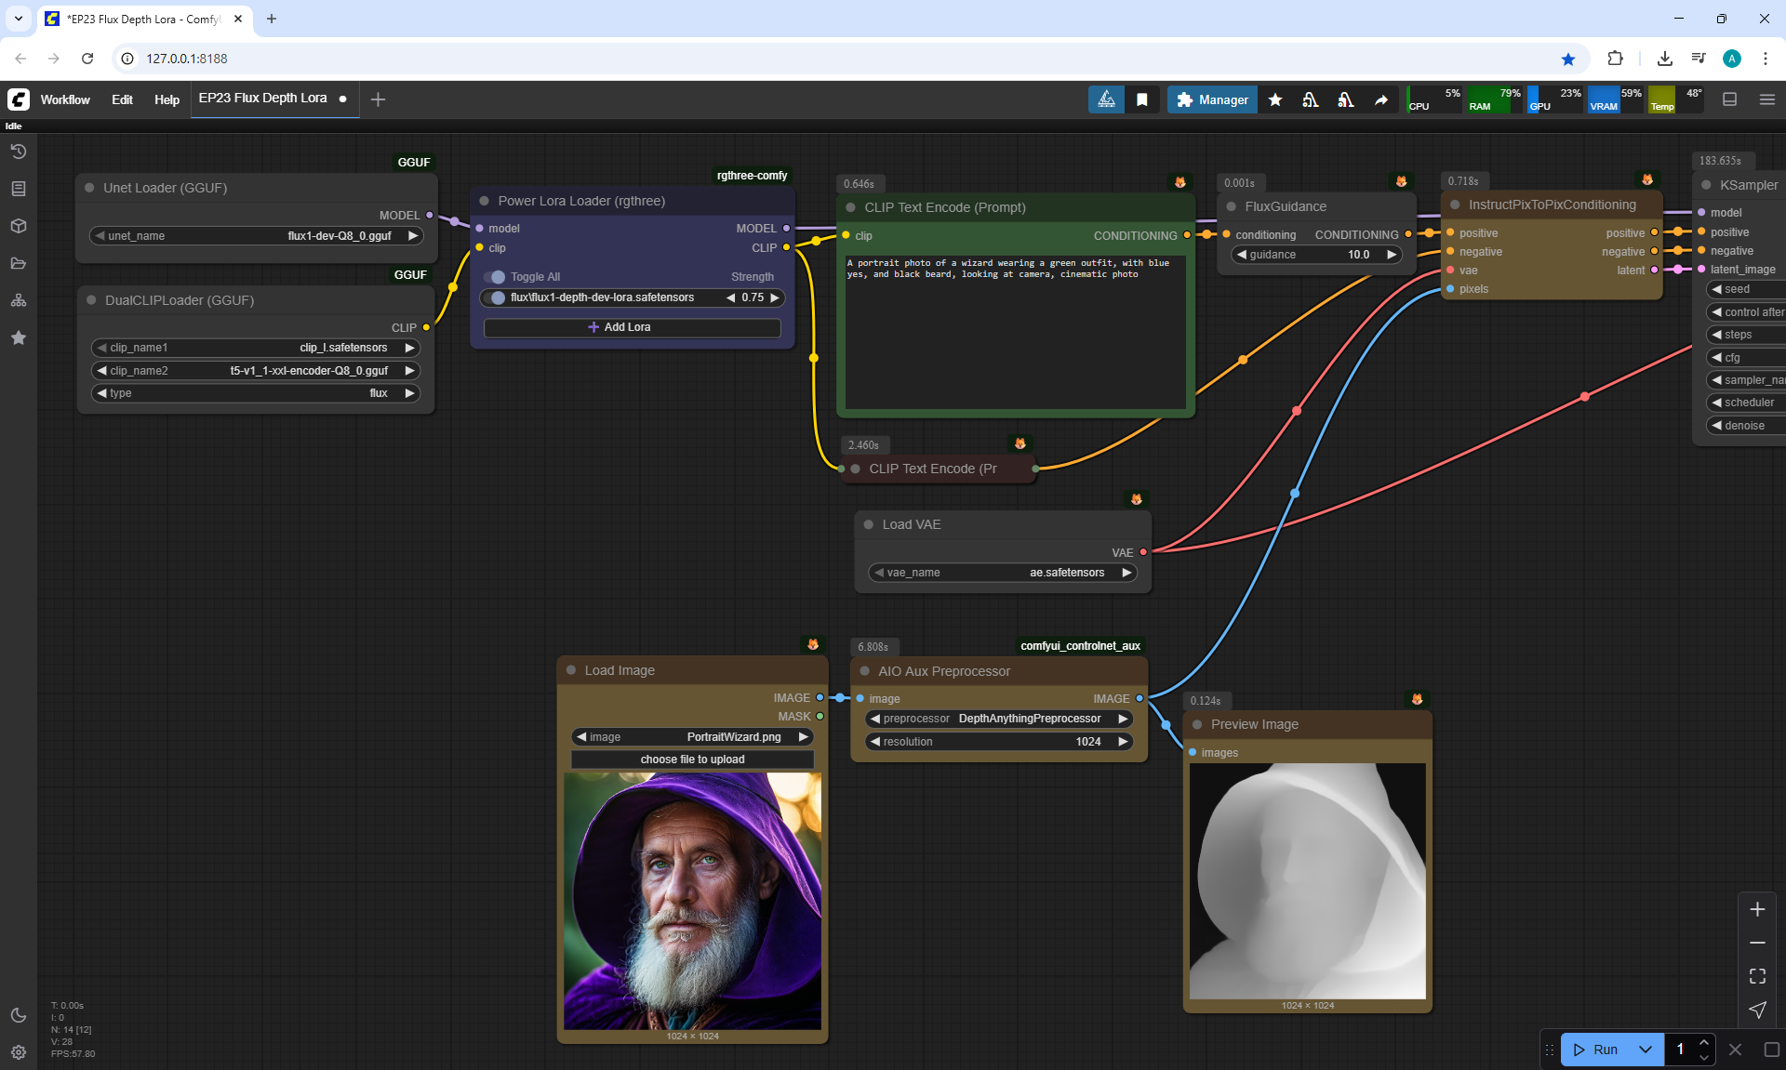Image resolution: width=1786 pixels, height=1070 pixels.
Task: Open the Workflow menu
Action: click(x=65, y=99)
